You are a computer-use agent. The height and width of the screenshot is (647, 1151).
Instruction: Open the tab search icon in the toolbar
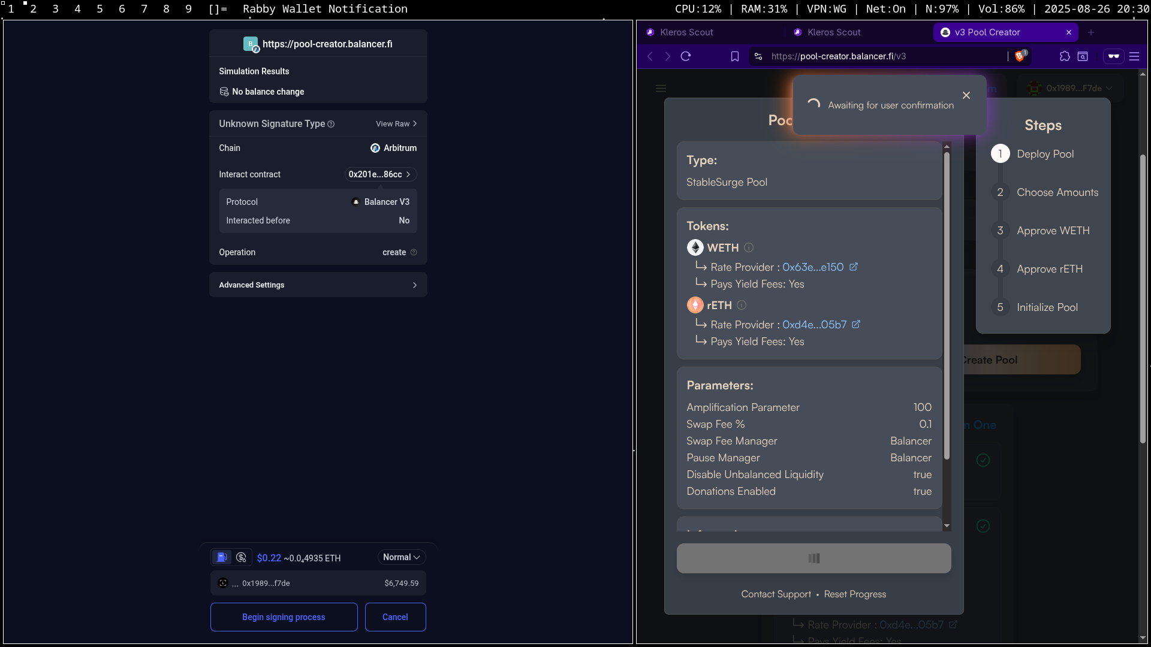click(x=1083, y=56)
